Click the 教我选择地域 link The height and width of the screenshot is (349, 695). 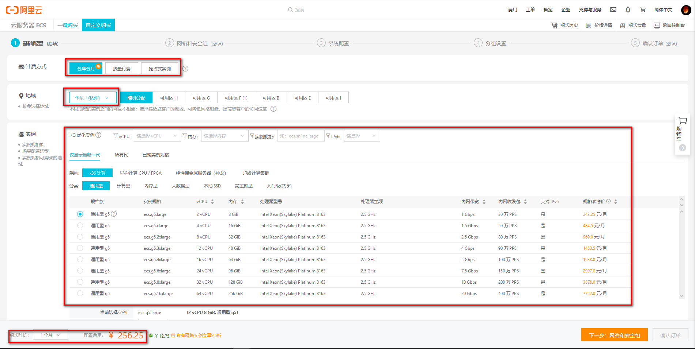pyautogui.click(x=35, y=106)
